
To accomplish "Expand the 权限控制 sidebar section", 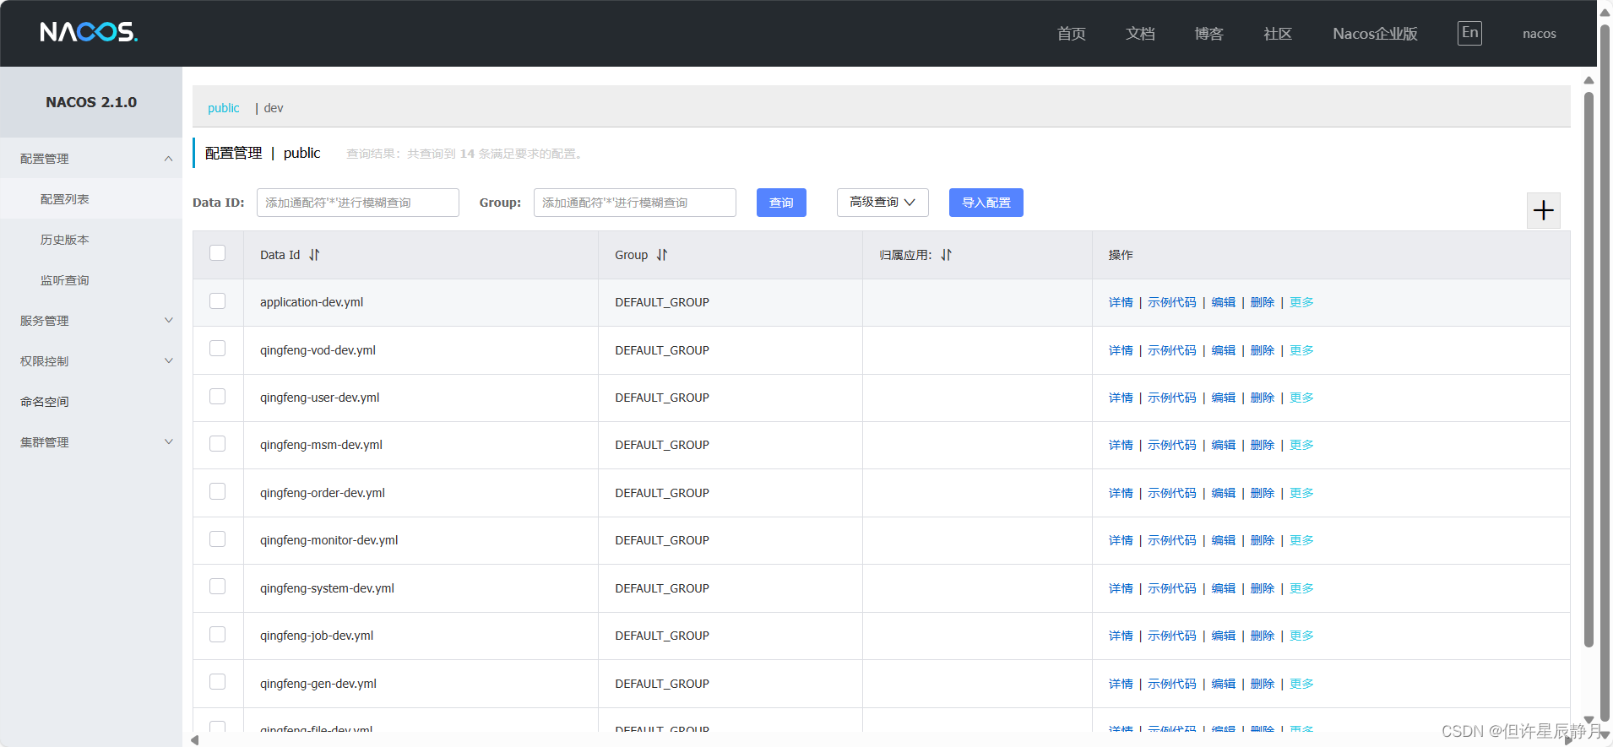I will 91,361.
